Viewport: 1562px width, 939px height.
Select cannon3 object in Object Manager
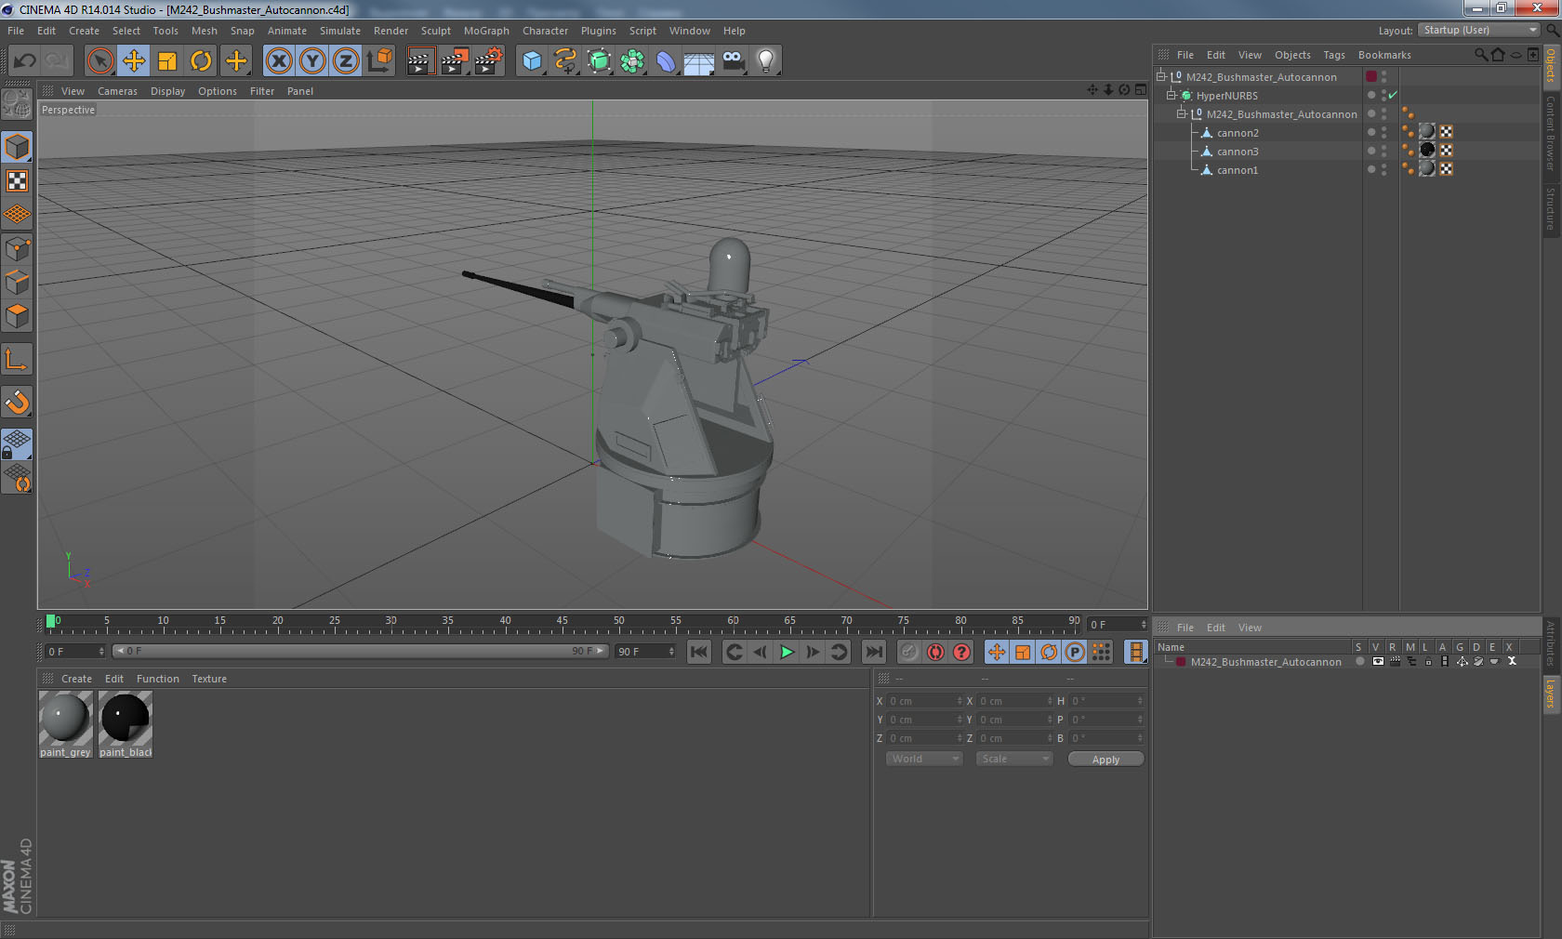[x=1238, y=152]
